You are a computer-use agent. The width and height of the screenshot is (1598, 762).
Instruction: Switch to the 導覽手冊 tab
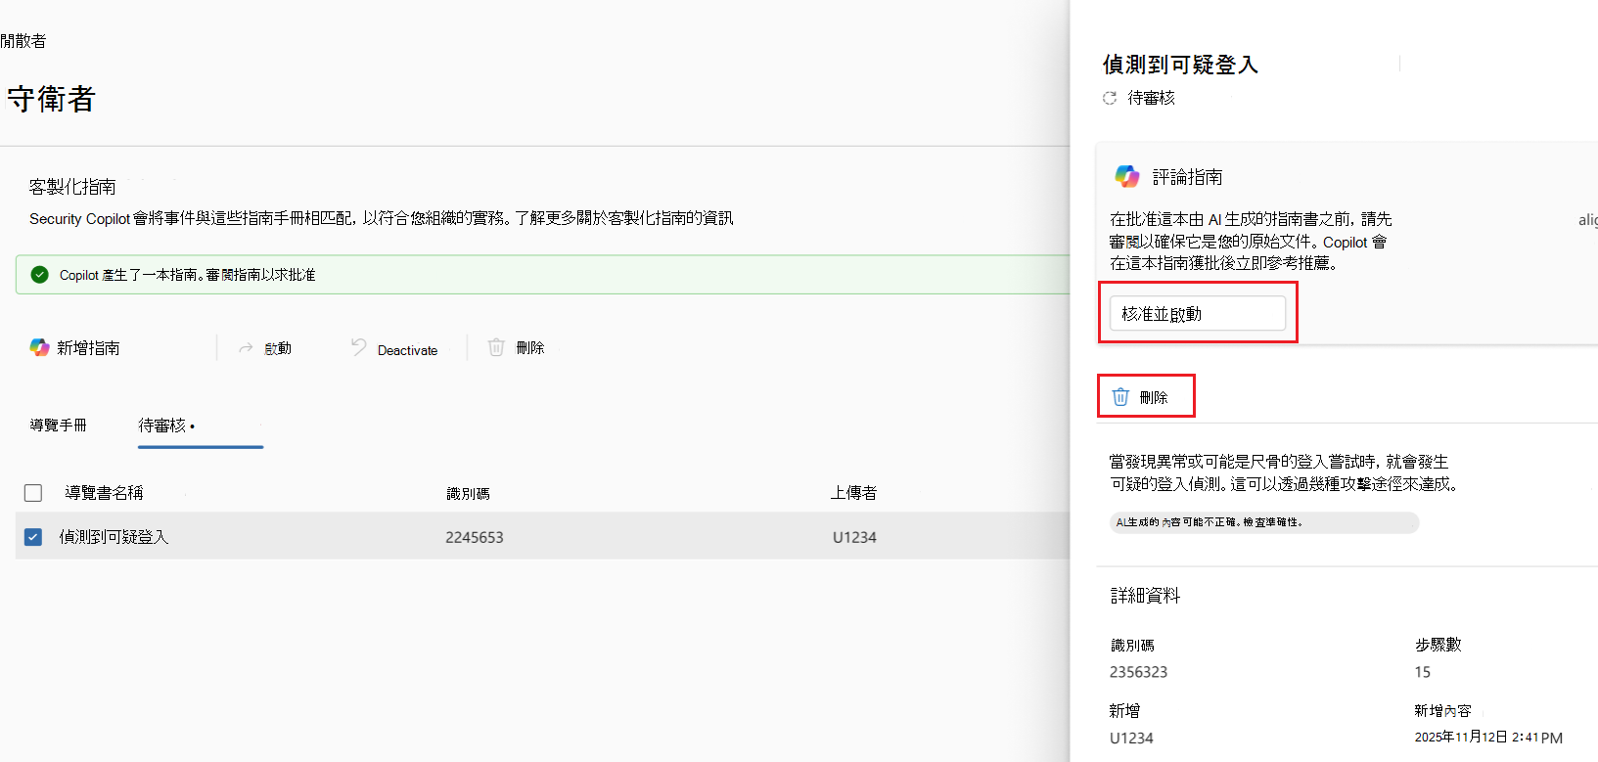pos(58,426)
